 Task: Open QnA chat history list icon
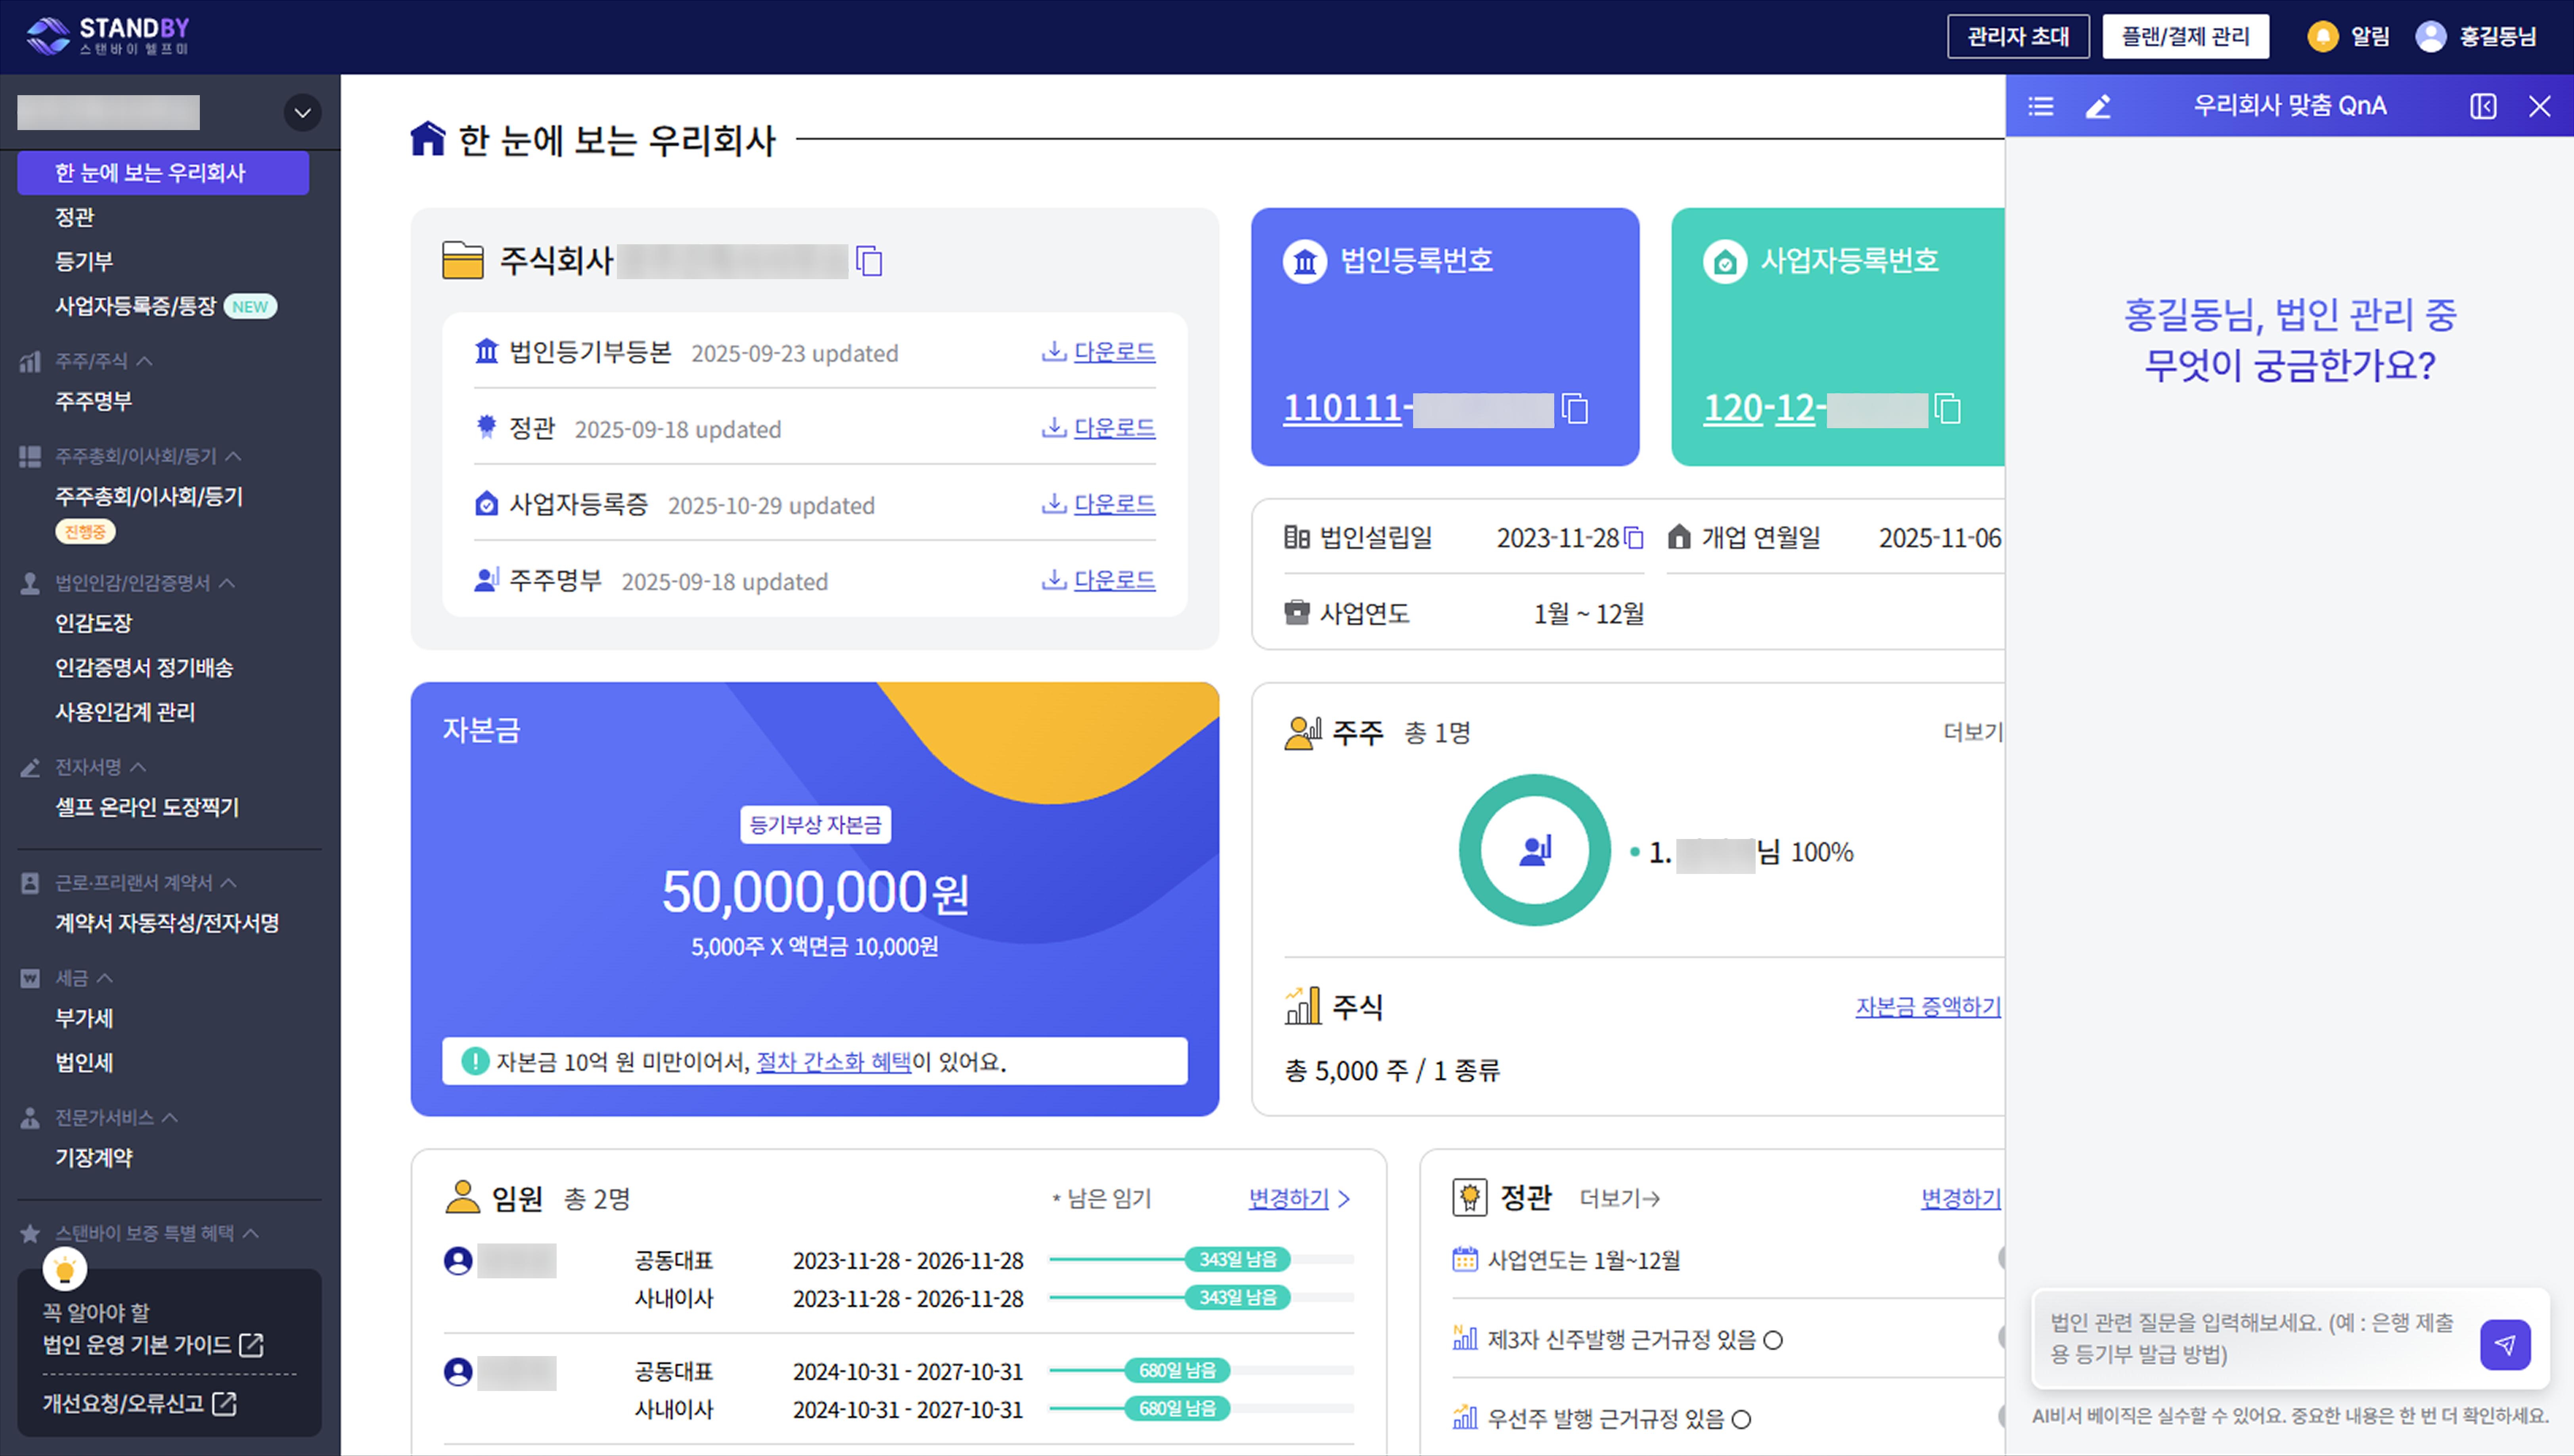2040,106
